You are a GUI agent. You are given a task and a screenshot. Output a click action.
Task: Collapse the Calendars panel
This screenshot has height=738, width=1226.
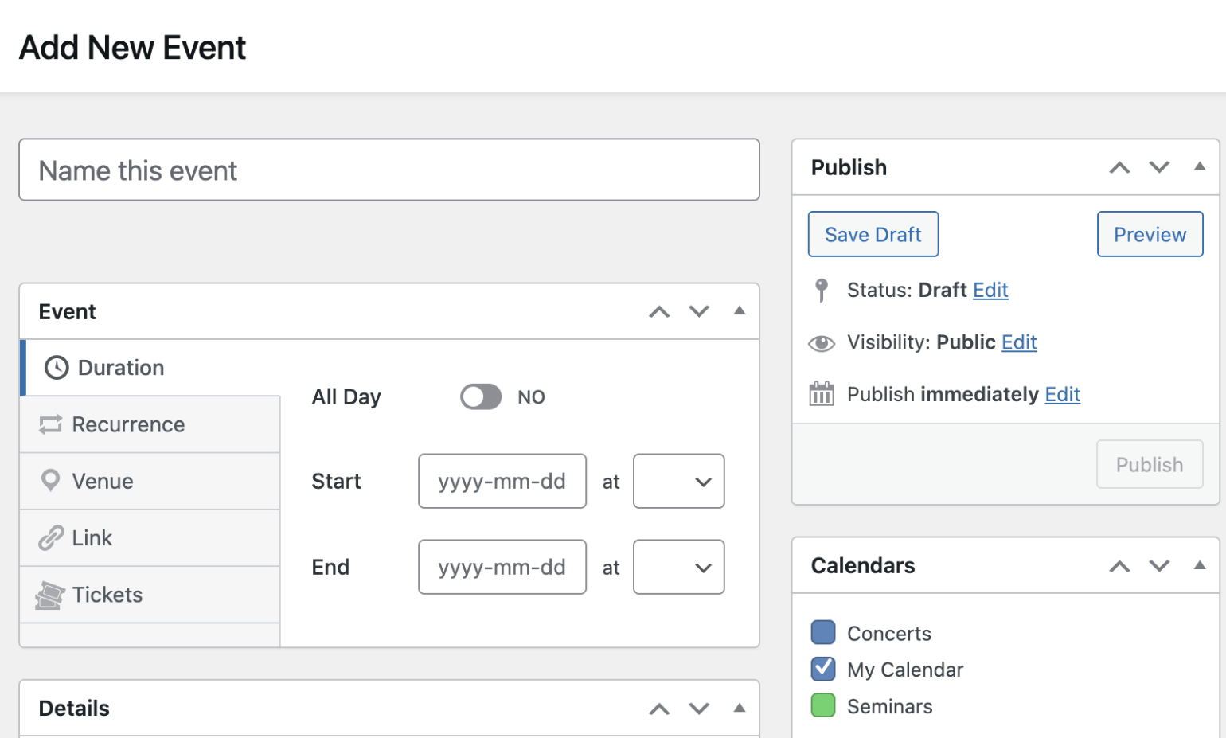click(1200, 565)
